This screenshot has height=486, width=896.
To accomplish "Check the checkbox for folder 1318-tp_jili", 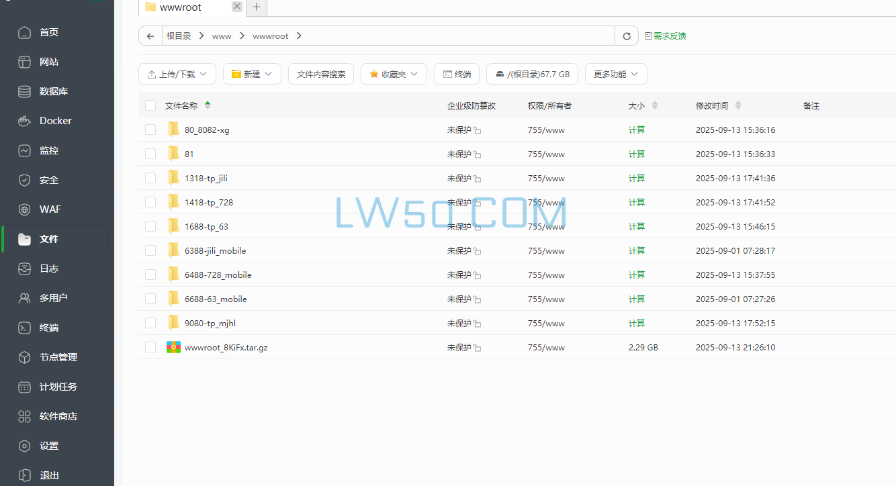I will pos(150,178).
